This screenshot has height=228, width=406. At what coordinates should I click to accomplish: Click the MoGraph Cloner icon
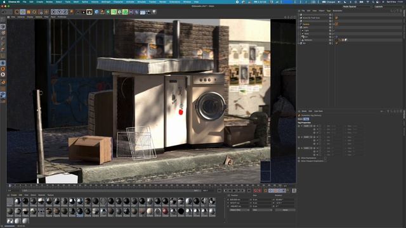tap(120, 12)
